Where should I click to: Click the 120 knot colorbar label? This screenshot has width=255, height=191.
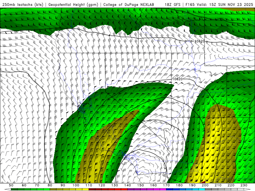[102, 185]
